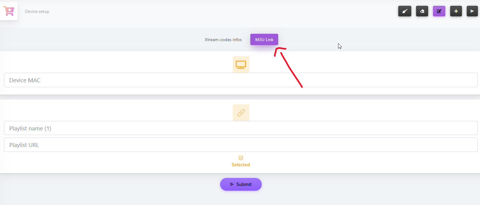Toggle the Selected checkbox

pos(241,158)
